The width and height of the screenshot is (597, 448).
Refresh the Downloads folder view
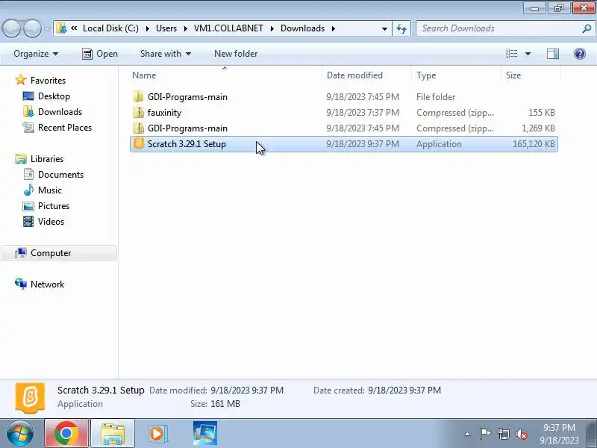click(x=401, y=28)
